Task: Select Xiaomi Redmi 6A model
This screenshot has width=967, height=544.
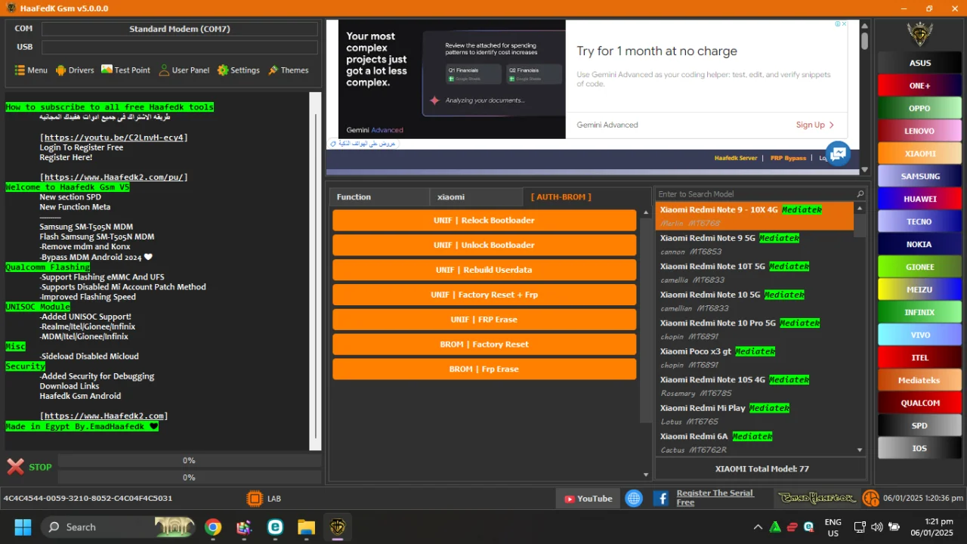Action: 755,443
